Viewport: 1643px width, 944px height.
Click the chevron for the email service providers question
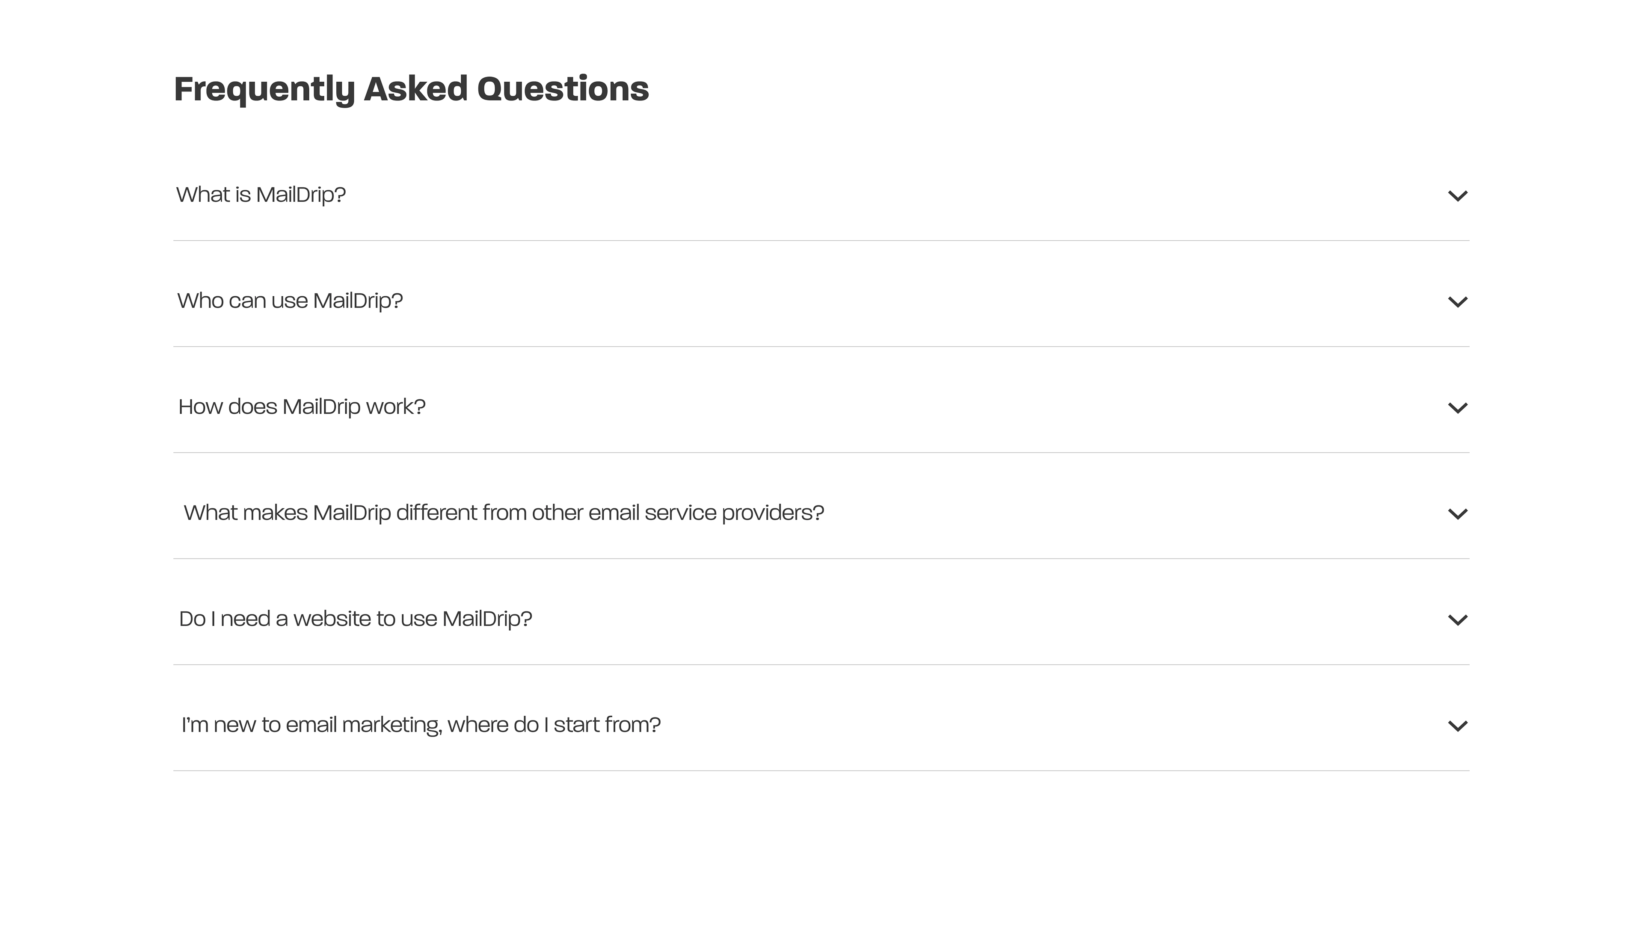tap(1457, 514)
